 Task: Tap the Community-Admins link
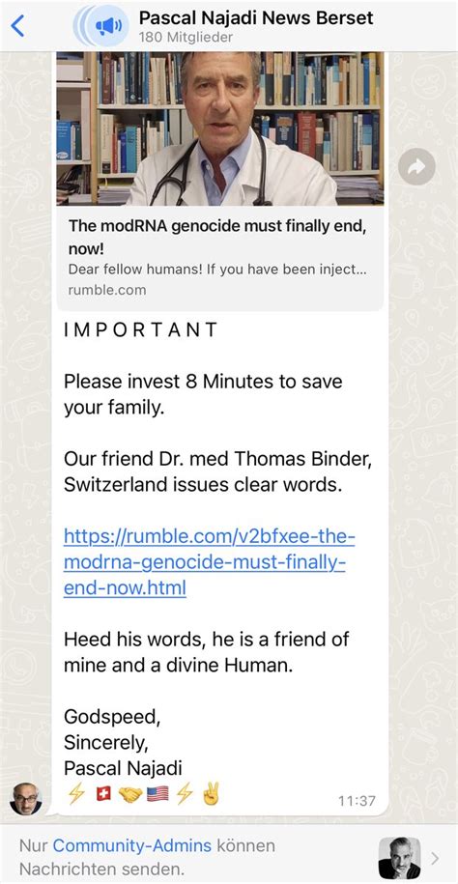(132, 845)
